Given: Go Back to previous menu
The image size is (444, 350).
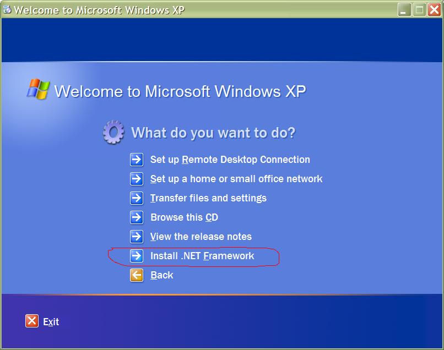Looking at the screenshot, I should [x=162, y=275].
